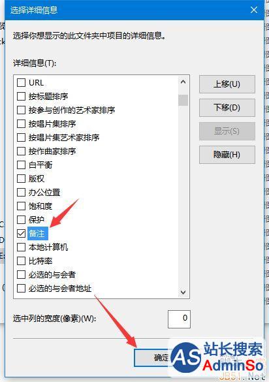This screenshot has height=382, width=269.
Task: Toggle the 按唱片集艺术家排序 checkbox
Action: point(21,137)
